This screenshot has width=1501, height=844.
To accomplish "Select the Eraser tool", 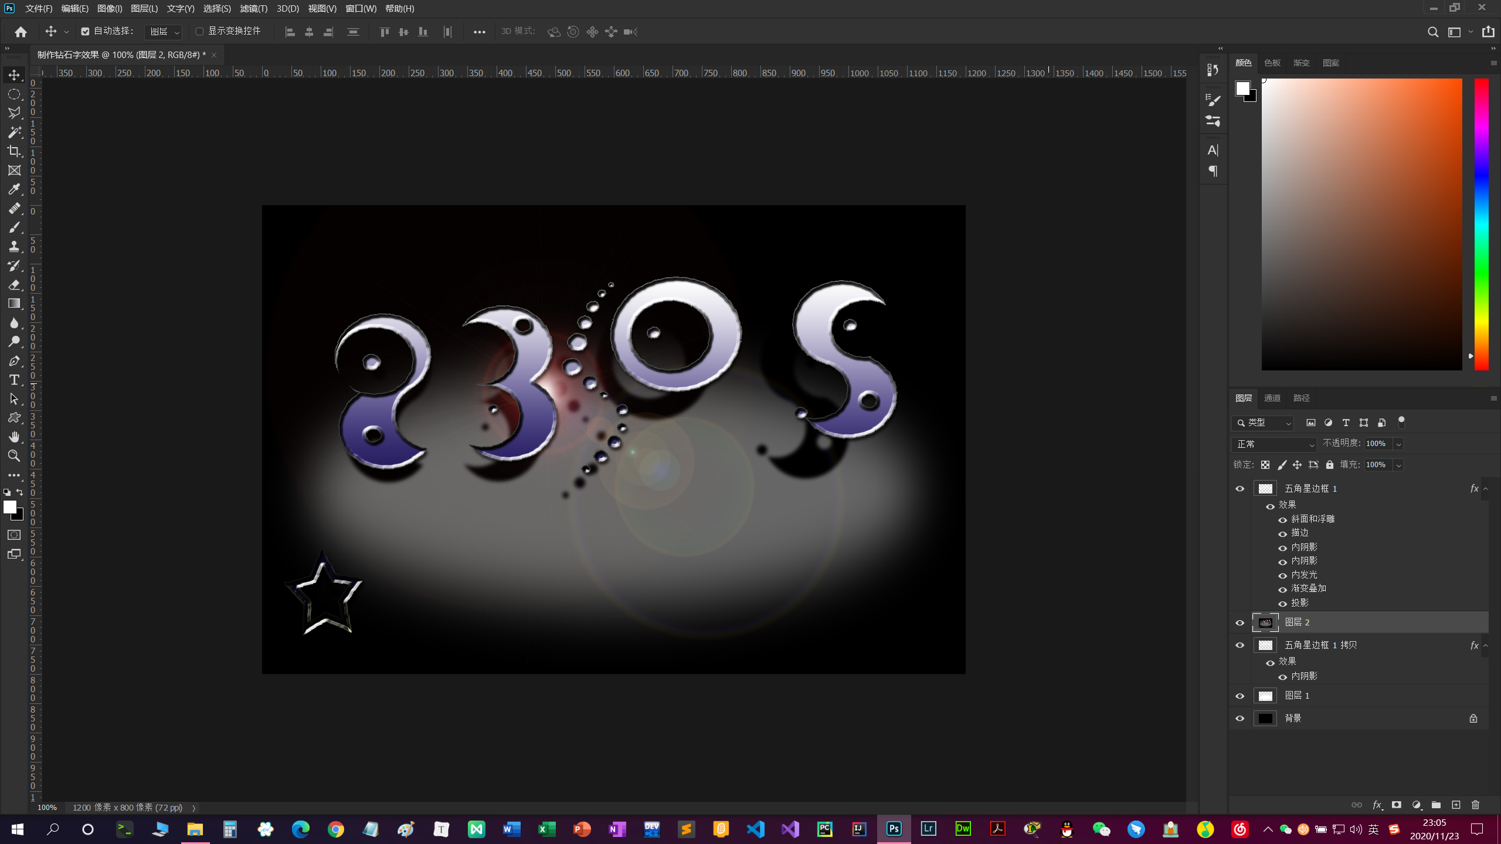I will 14,285.
